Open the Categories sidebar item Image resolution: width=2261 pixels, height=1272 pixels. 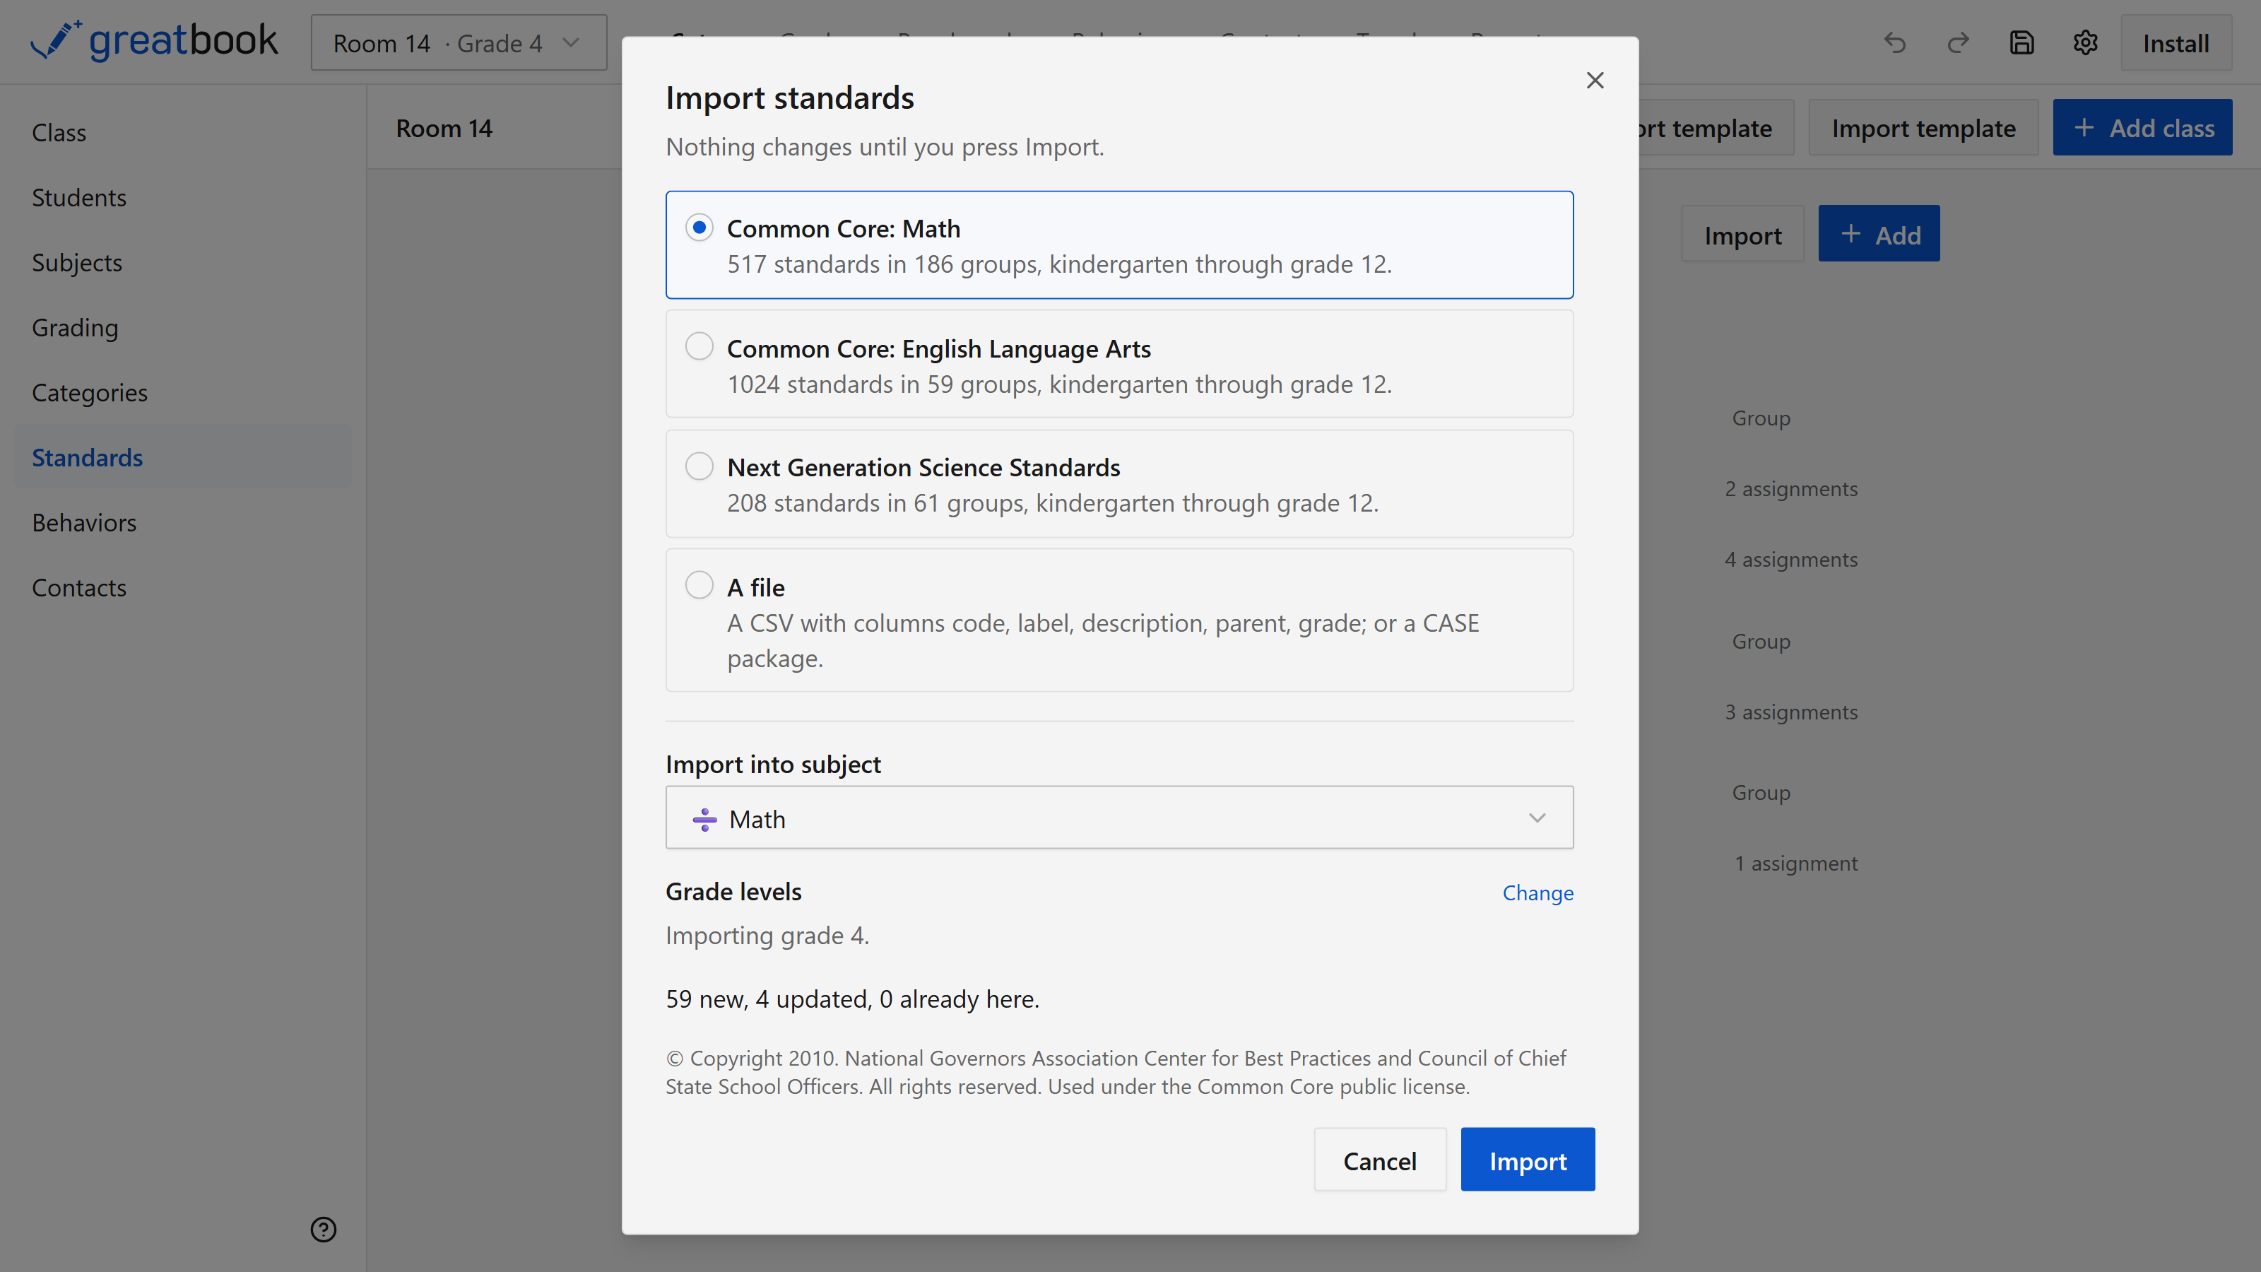184,392
